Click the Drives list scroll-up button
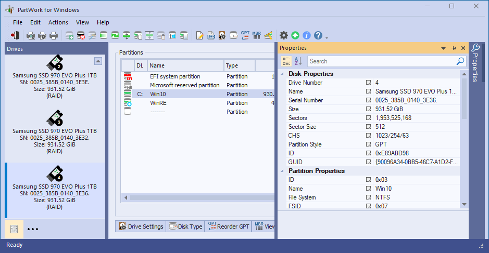 [x=98, y=61]
